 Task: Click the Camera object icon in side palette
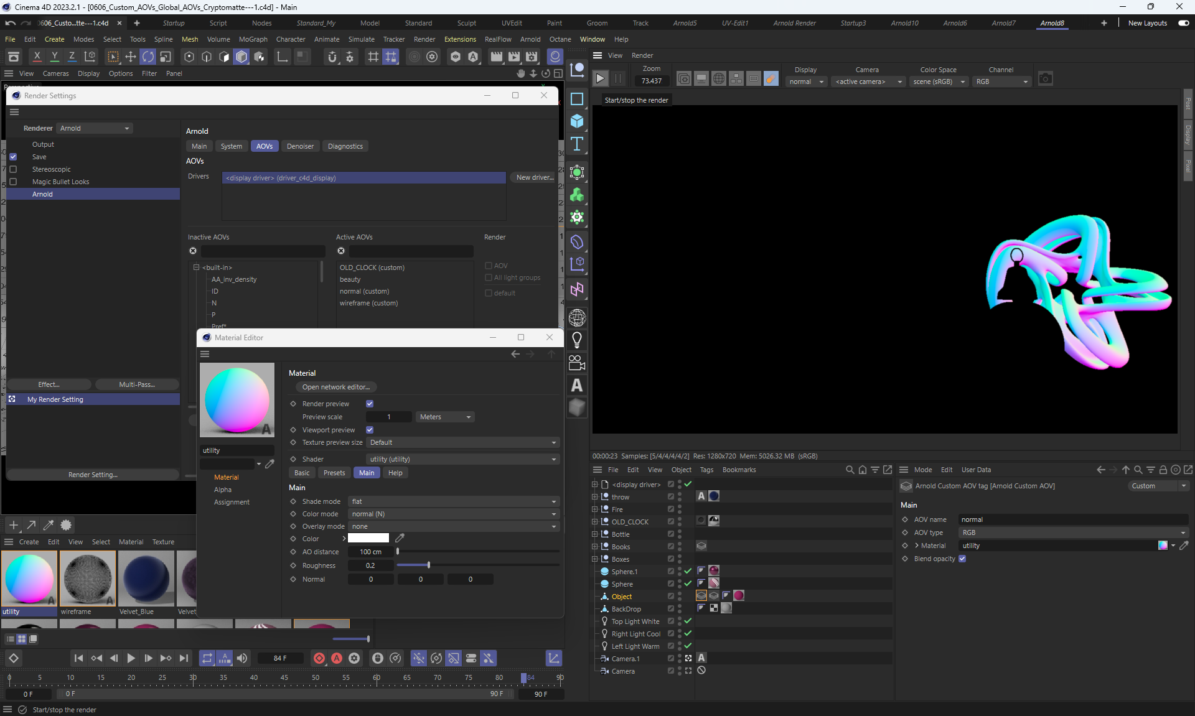click(x=577, y=363)
